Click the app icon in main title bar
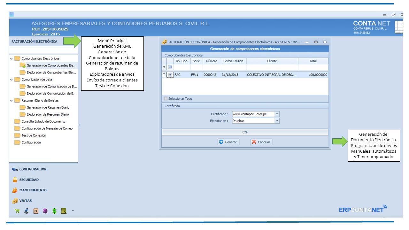The width and height of the screenshot is (409, 230). click(x=12, y=14)
